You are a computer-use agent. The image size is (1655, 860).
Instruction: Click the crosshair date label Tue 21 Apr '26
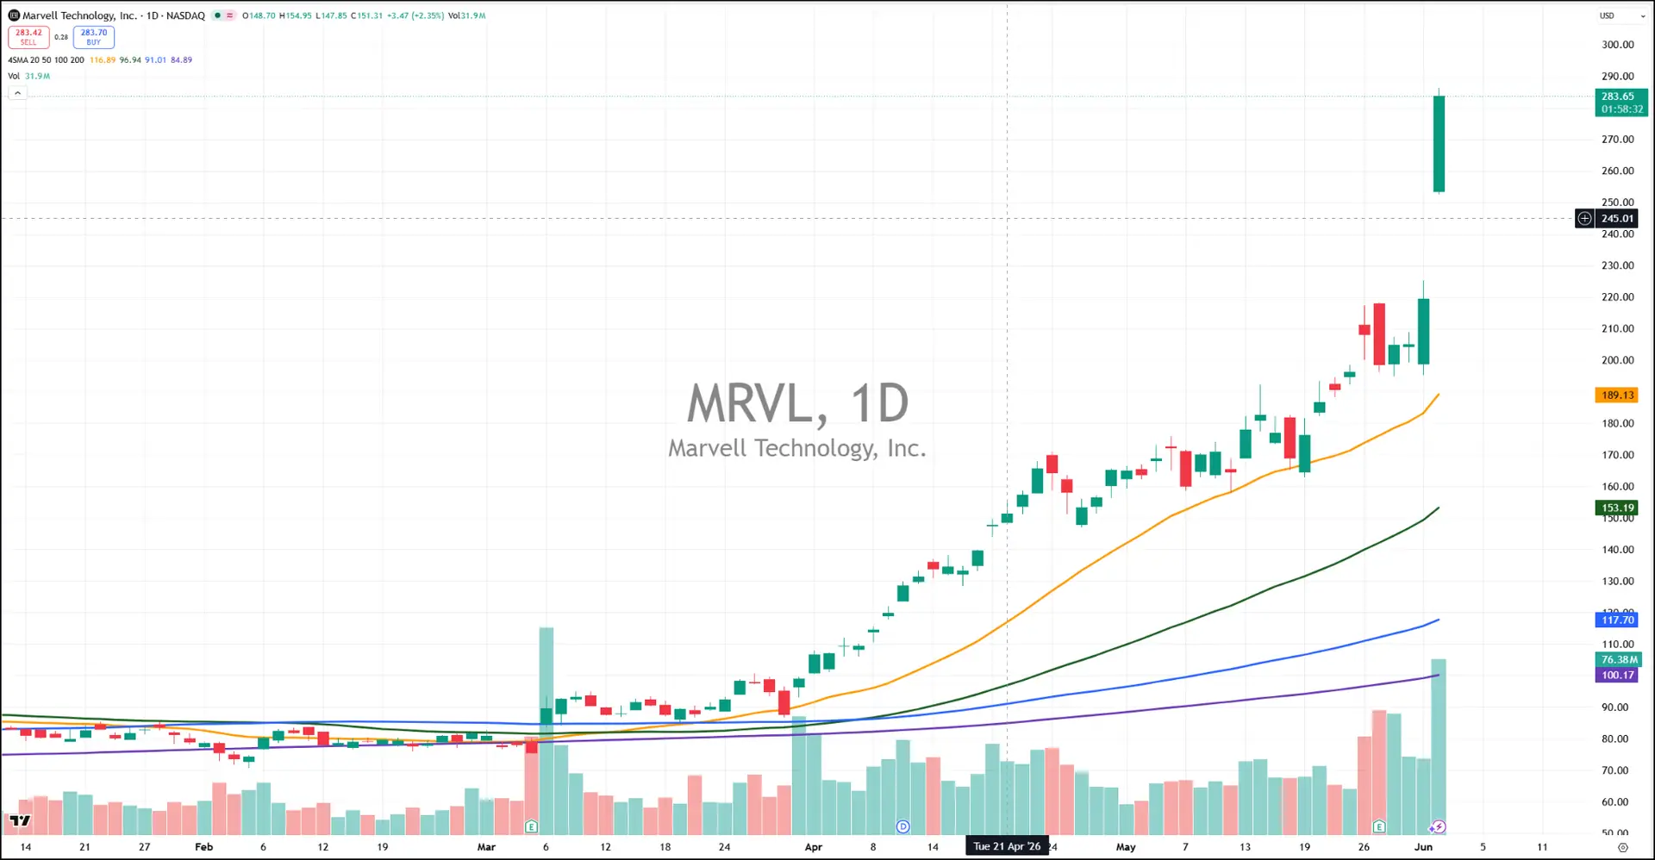(1007, 846)
